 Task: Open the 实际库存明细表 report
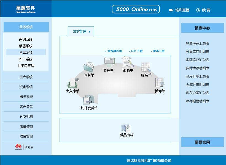pyautogui.click(x=197, y=68)
